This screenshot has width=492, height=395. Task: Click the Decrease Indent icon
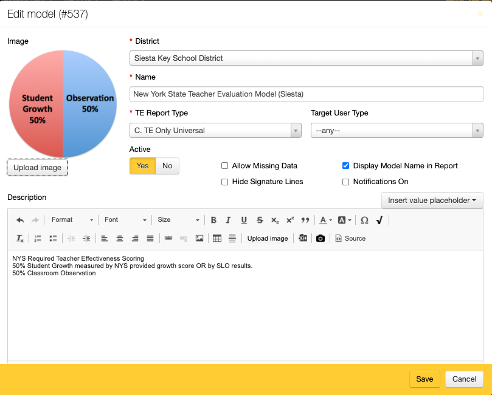(x=71, y=239)
